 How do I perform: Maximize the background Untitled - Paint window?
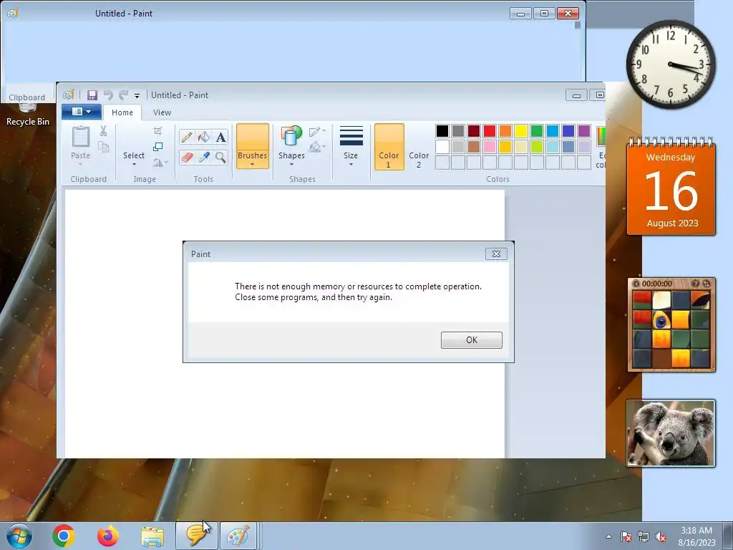point(544,14)
